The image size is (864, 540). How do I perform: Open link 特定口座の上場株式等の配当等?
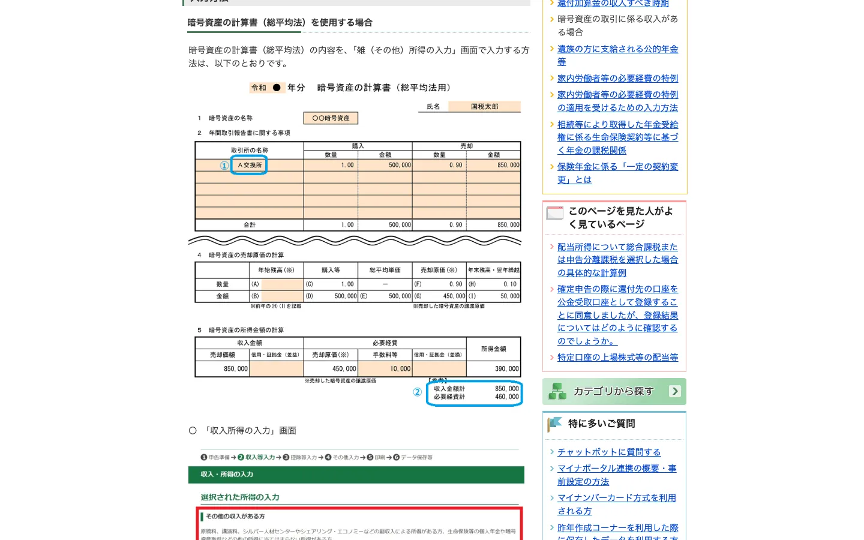(617, 358)
